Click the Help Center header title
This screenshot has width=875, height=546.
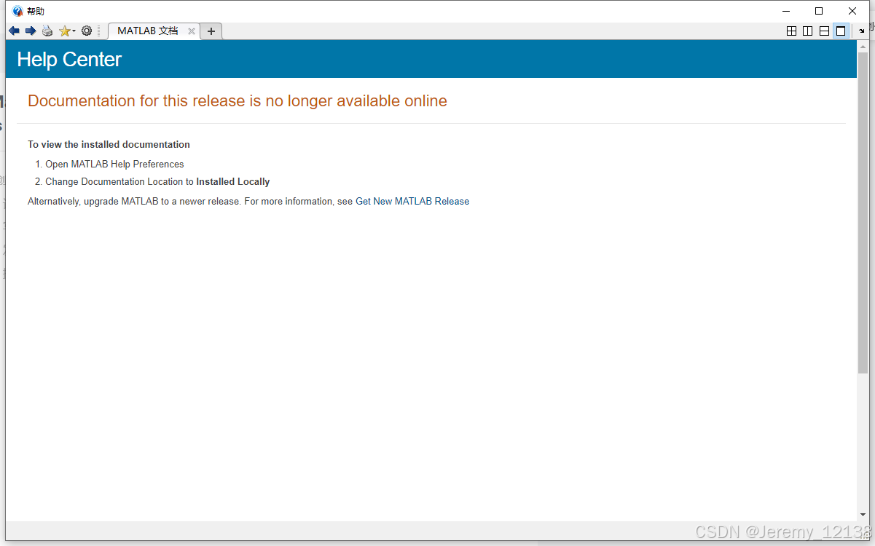pyautogui.click(x=69, y=60)
